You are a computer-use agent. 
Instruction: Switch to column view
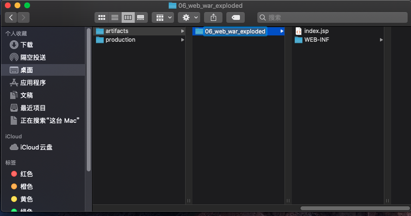128,17
